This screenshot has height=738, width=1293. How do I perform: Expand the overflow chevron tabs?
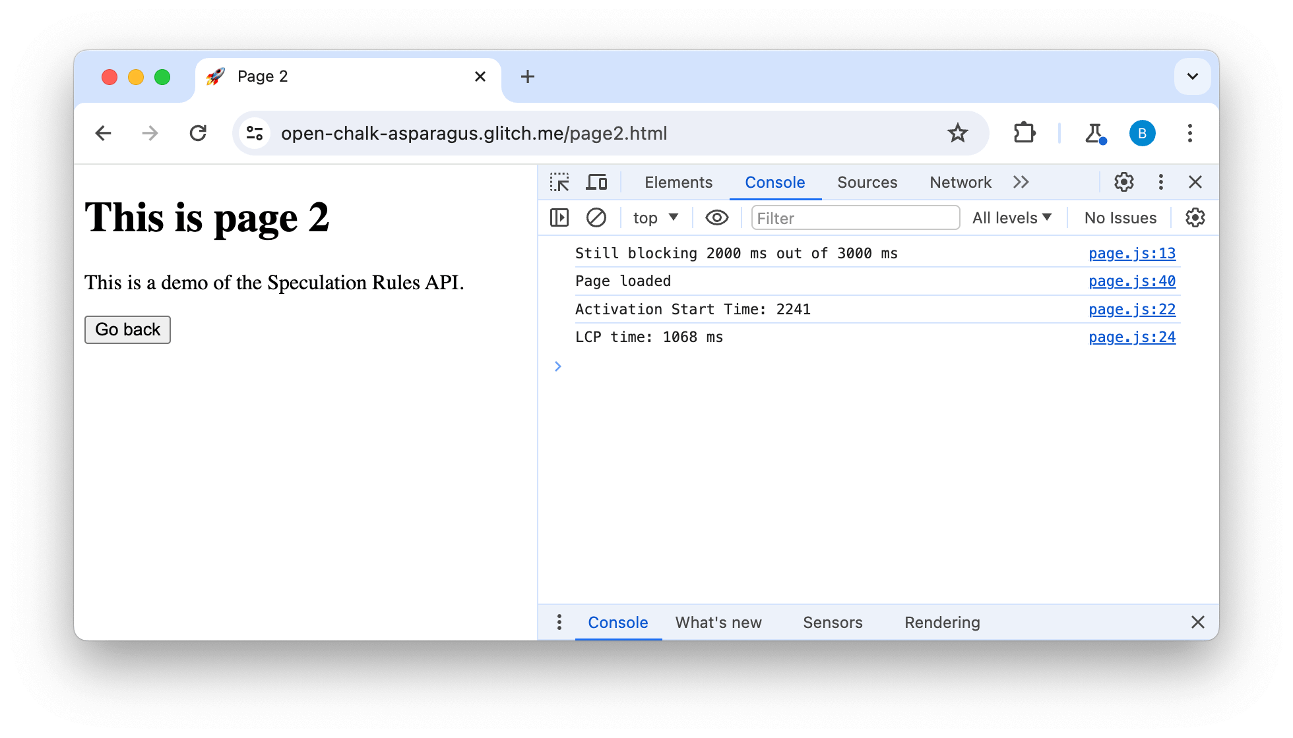(1022, 182)
